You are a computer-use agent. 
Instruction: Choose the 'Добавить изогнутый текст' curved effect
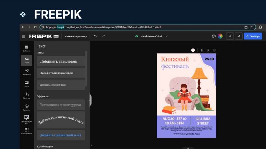[61, 120]
